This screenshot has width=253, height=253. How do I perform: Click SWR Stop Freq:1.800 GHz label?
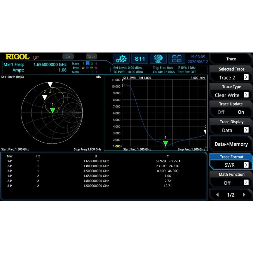(191, 149)
